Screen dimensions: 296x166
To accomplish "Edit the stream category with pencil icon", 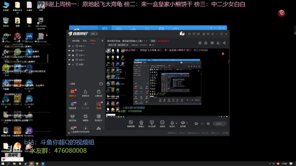I will [x=127, y=45].
